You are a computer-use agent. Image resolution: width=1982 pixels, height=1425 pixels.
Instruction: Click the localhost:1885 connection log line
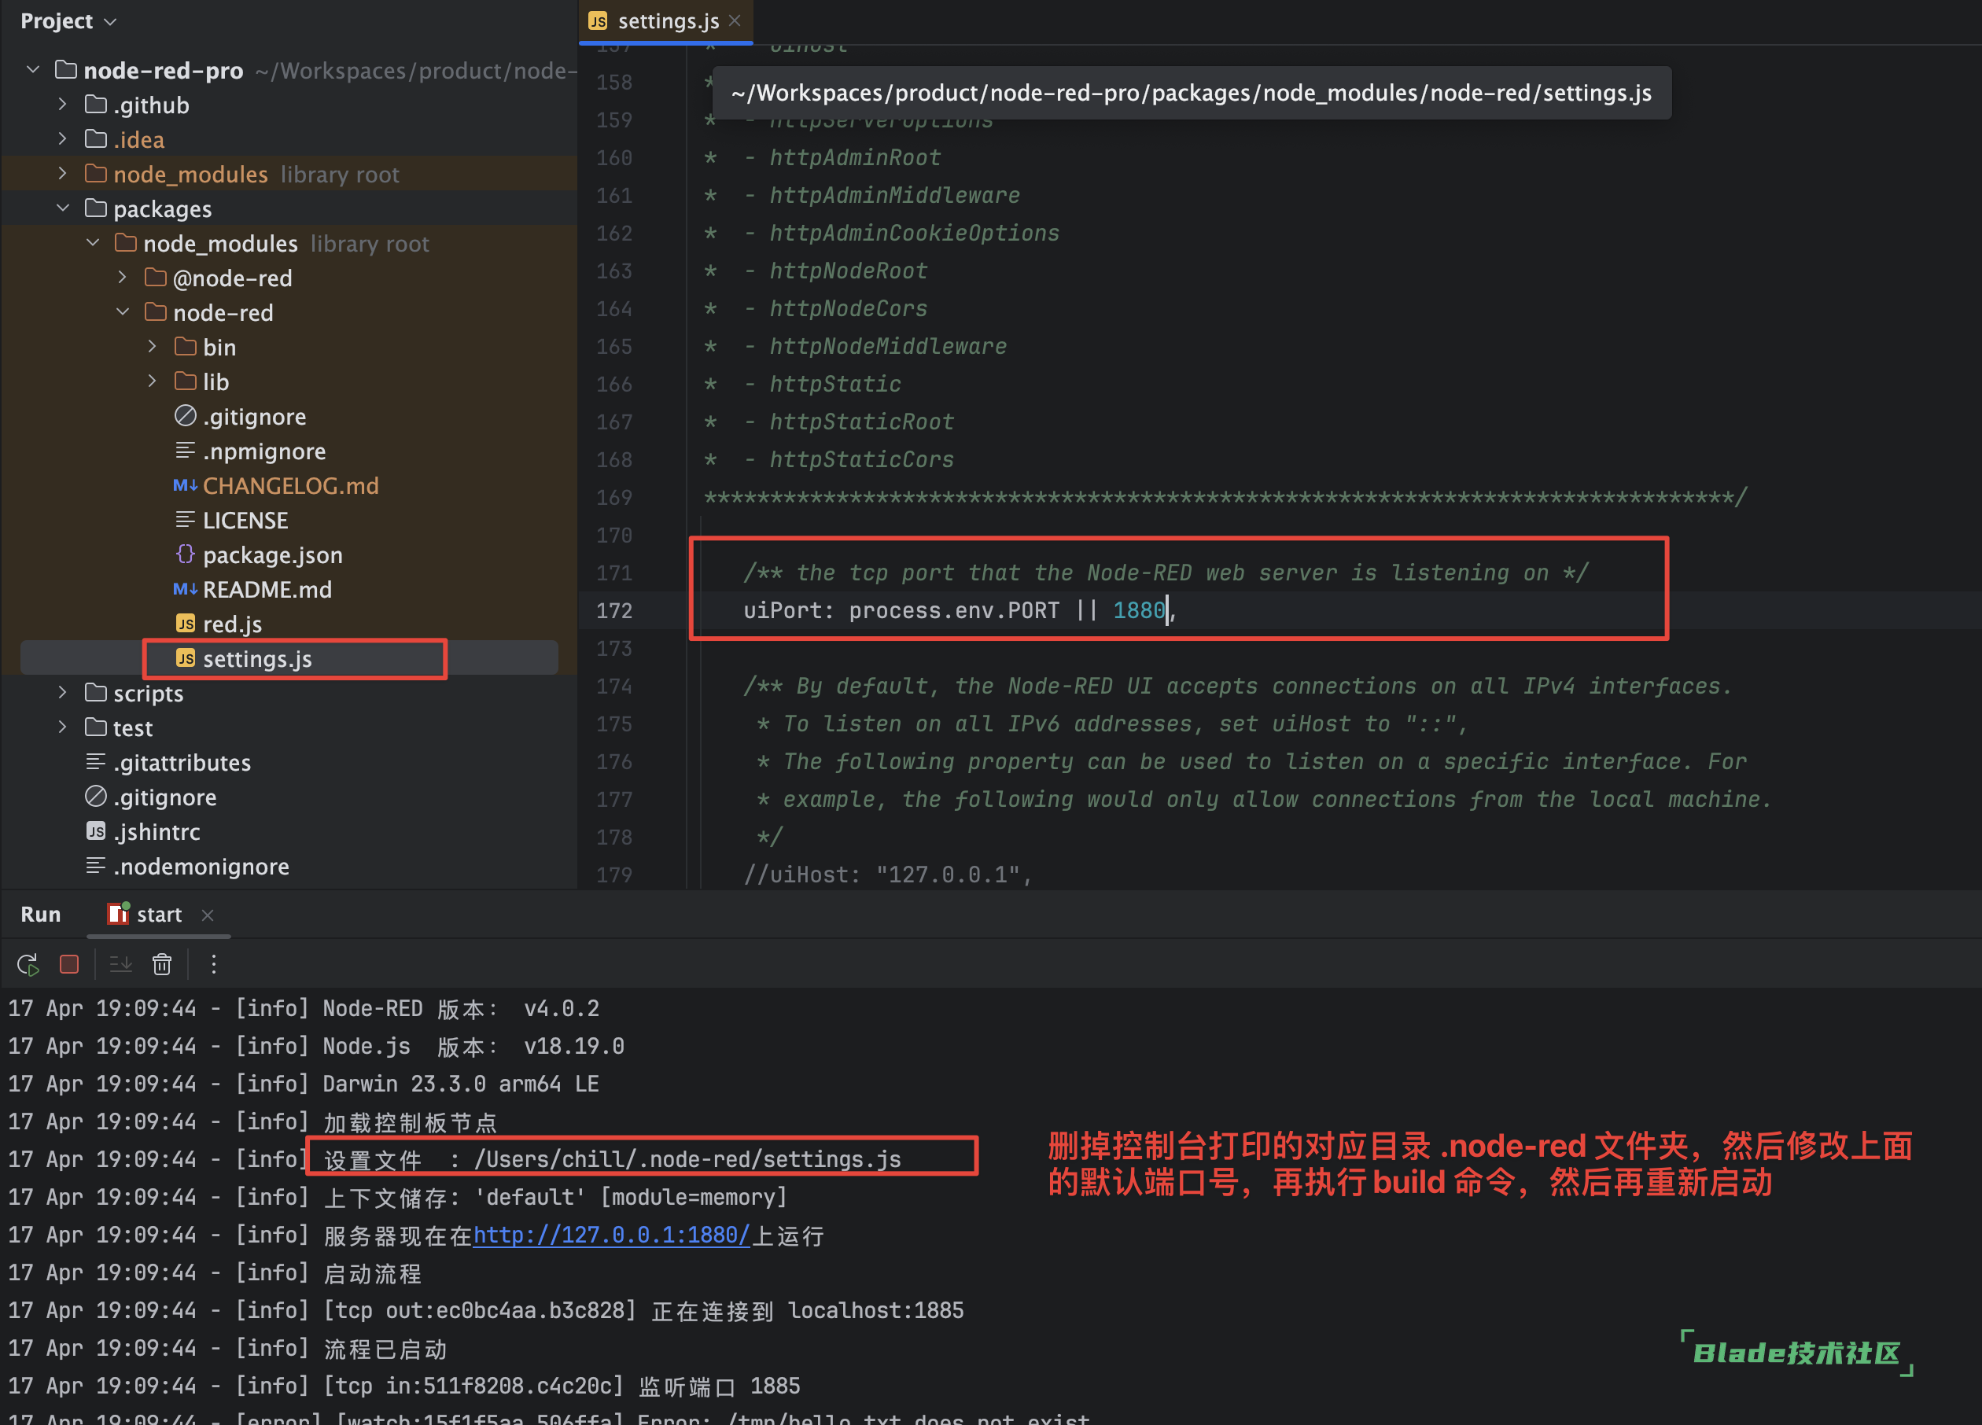coord(486,1310)
